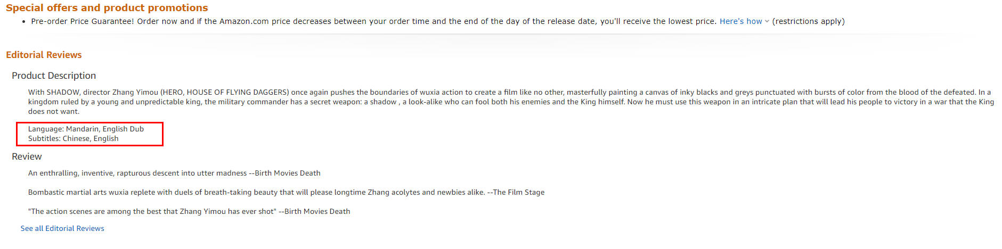
Task: Click the "An enthralling, inventive" review quote
Action: [137, 173]
